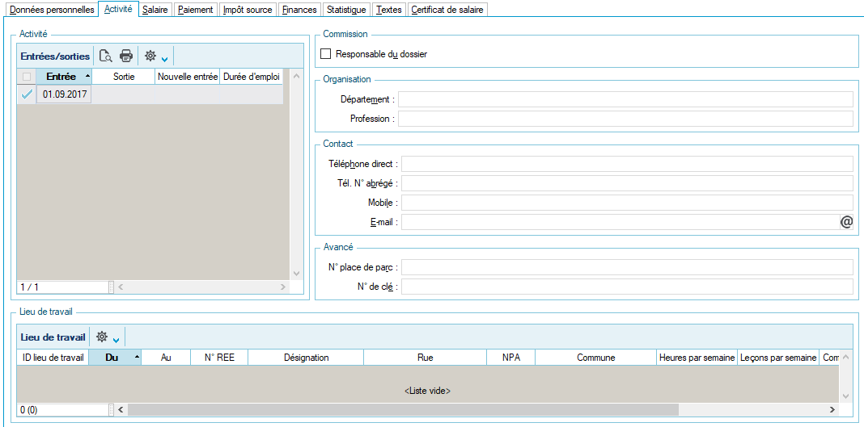Viewport: 864px width, 427px height.
Task: Open print preview in Entrées/sorties toolbar
Action: click(x=106, y=56)
